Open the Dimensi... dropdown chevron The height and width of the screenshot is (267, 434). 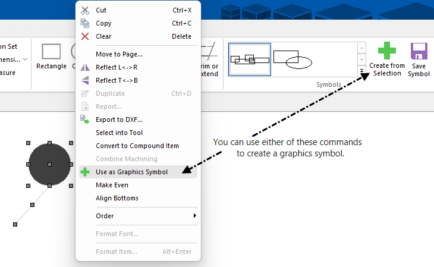[x=25, y=59]
